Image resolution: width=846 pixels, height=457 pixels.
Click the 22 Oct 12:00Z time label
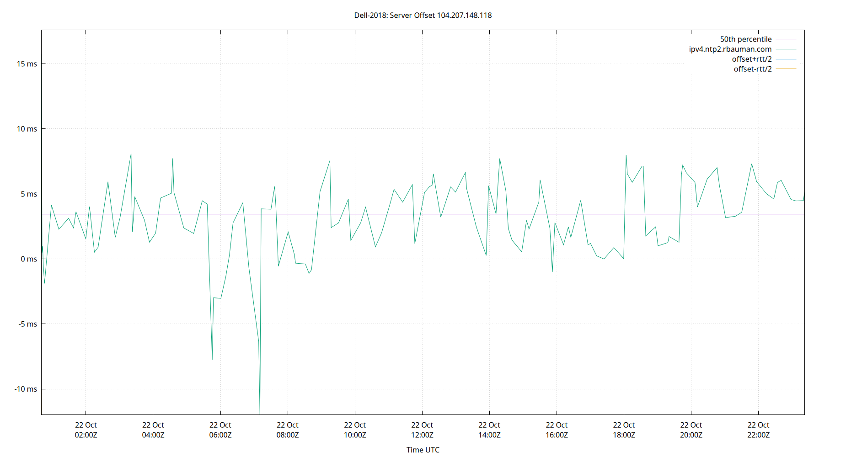(x=422, y=430)
